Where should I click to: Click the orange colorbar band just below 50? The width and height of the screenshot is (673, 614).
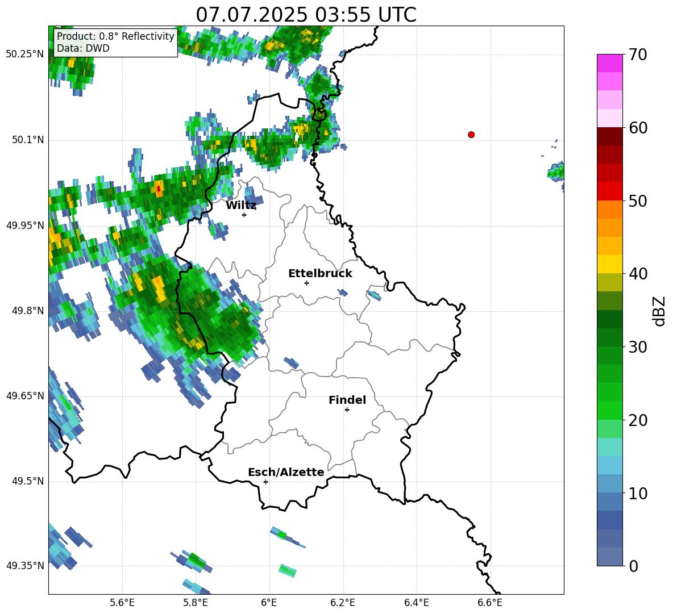609,210
